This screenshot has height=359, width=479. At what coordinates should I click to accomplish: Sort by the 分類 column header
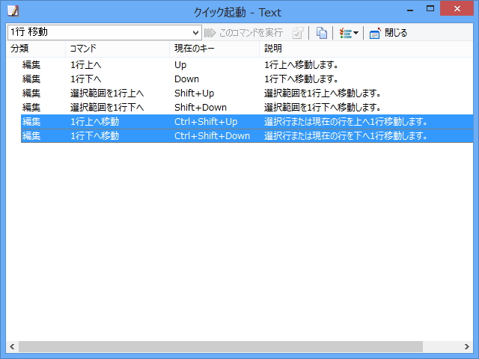tap(36, 49)
